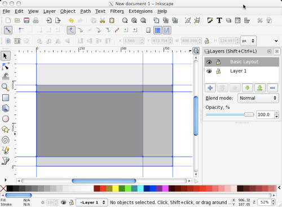Print the document
The width and height of the screenshot is (282, 207).
(36, 20)
